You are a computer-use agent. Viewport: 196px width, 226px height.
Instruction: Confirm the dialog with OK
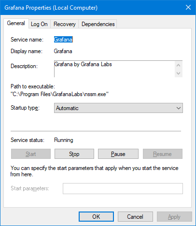click(96, 216)
